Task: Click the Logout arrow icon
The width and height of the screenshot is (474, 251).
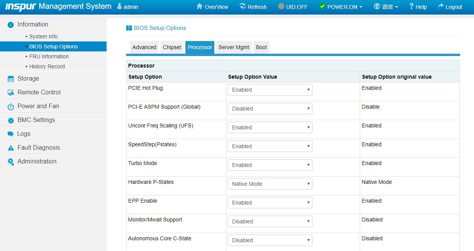Action: click(441, 6)
